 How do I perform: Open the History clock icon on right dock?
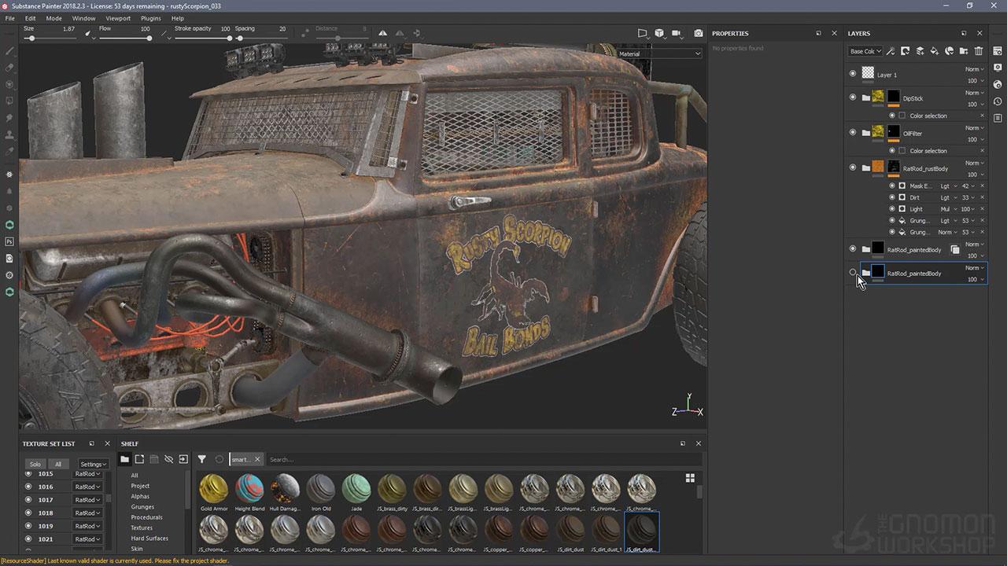pos(998,101)
